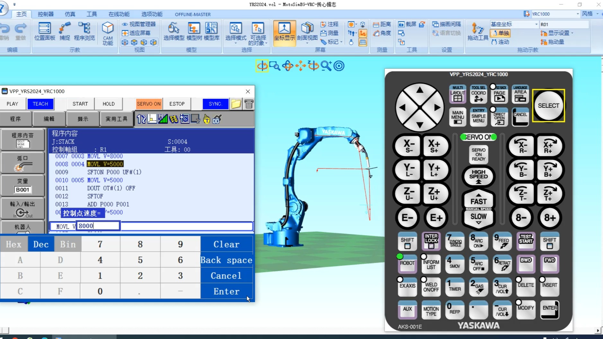Select the Choose Model (选择模型) icon

[x=174, y=31]
